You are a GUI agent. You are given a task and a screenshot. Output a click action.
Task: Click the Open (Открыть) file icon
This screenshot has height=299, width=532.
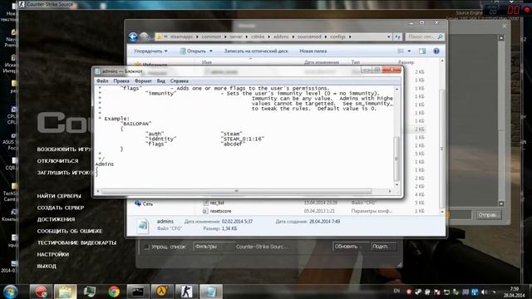(x=183, y=51)
